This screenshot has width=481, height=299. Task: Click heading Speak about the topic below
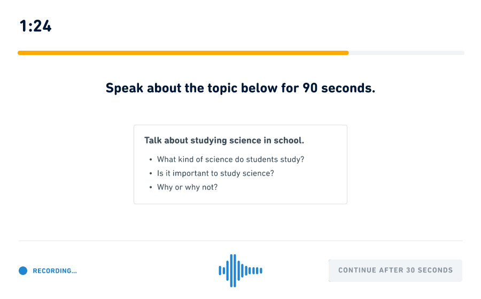241,88
